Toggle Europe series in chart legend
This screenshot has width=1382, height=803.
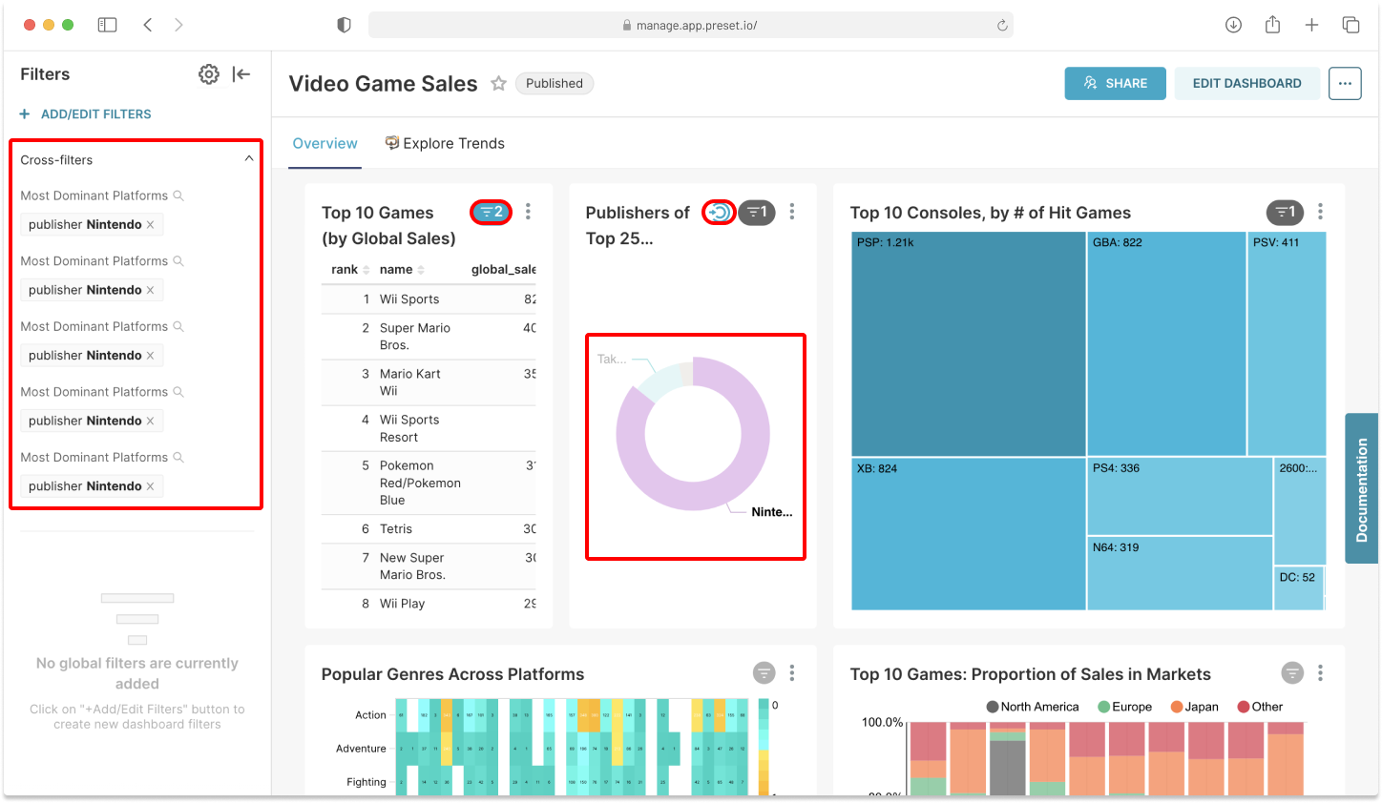[1124, 707]
